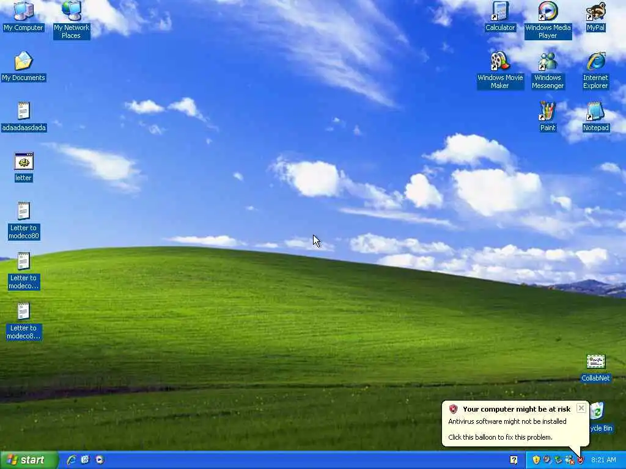Image resolution: width=626 pixels, height=469 pixels.
Task: Select the Windows Movie Maker shortcut
Action: point(500,70)
